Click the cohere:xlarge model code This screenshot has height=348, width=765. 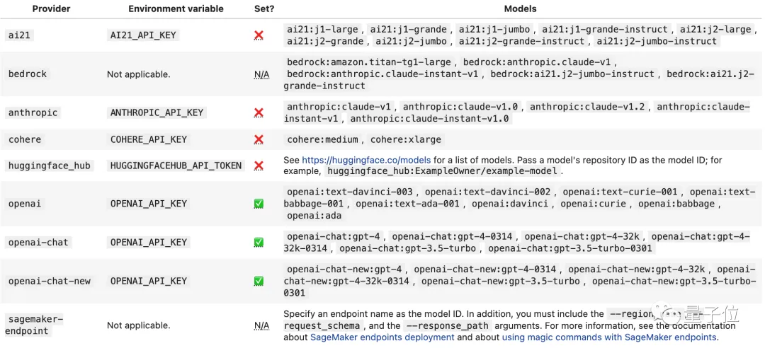(405, 139)
